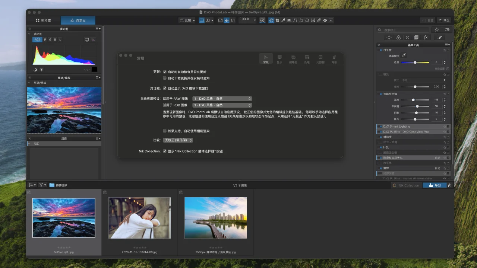Open the Color corrections circles icon
Screen dimensions: 477x268
coord(398,37)
